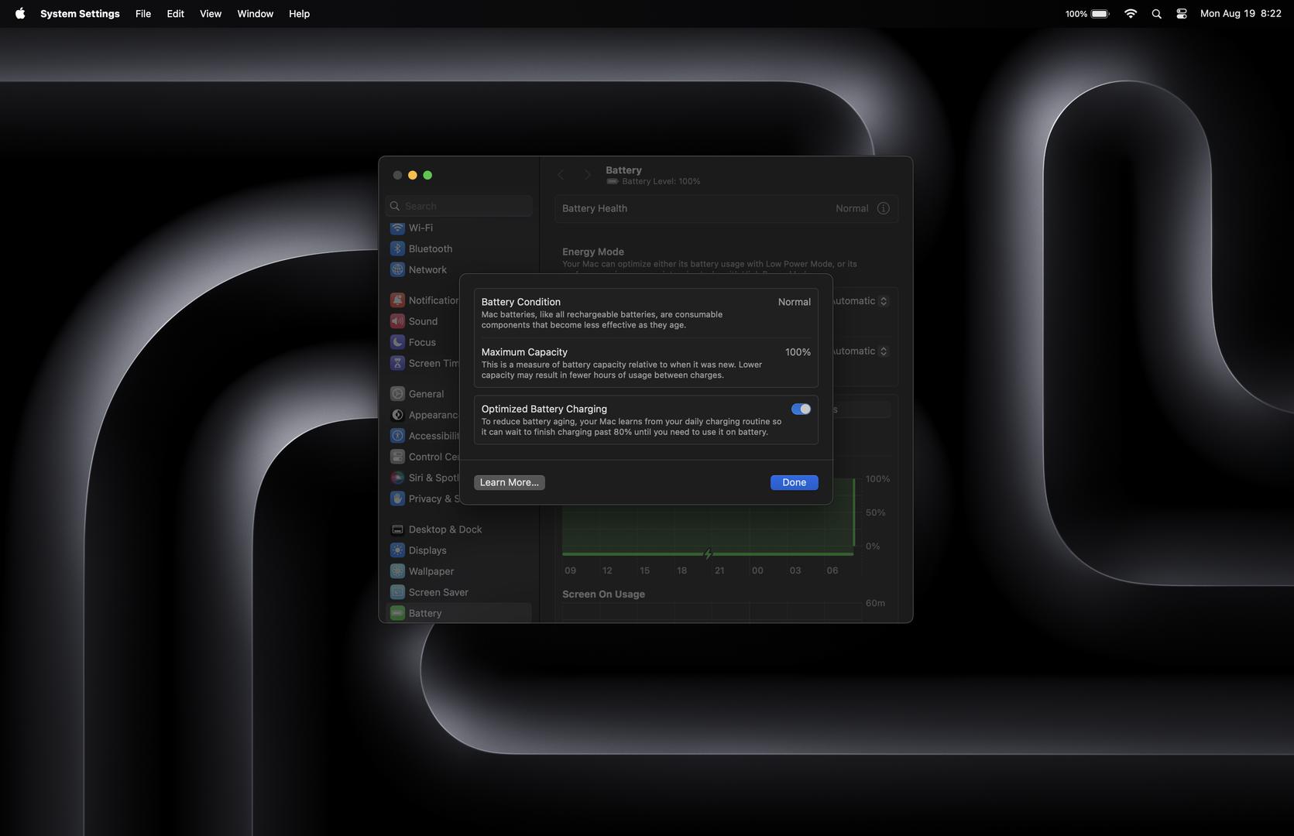1294x836 pixels.
Task: Click the Learn More button
Action: [x=509, y=482]
